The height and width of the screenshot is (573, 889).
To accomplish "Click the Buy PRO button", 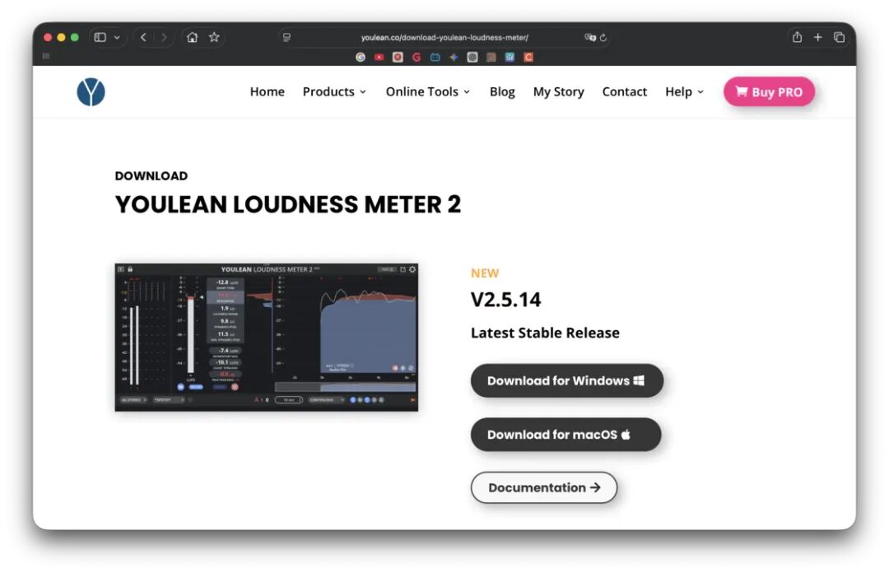I will 769,91.
